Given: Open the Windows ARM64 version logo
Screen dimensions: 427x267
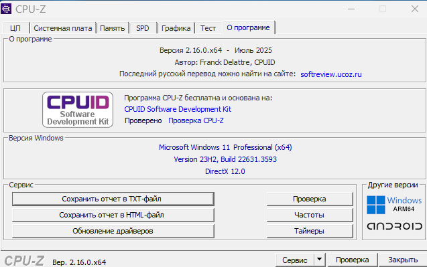Looking at the screenshot, I should point(394,205).
